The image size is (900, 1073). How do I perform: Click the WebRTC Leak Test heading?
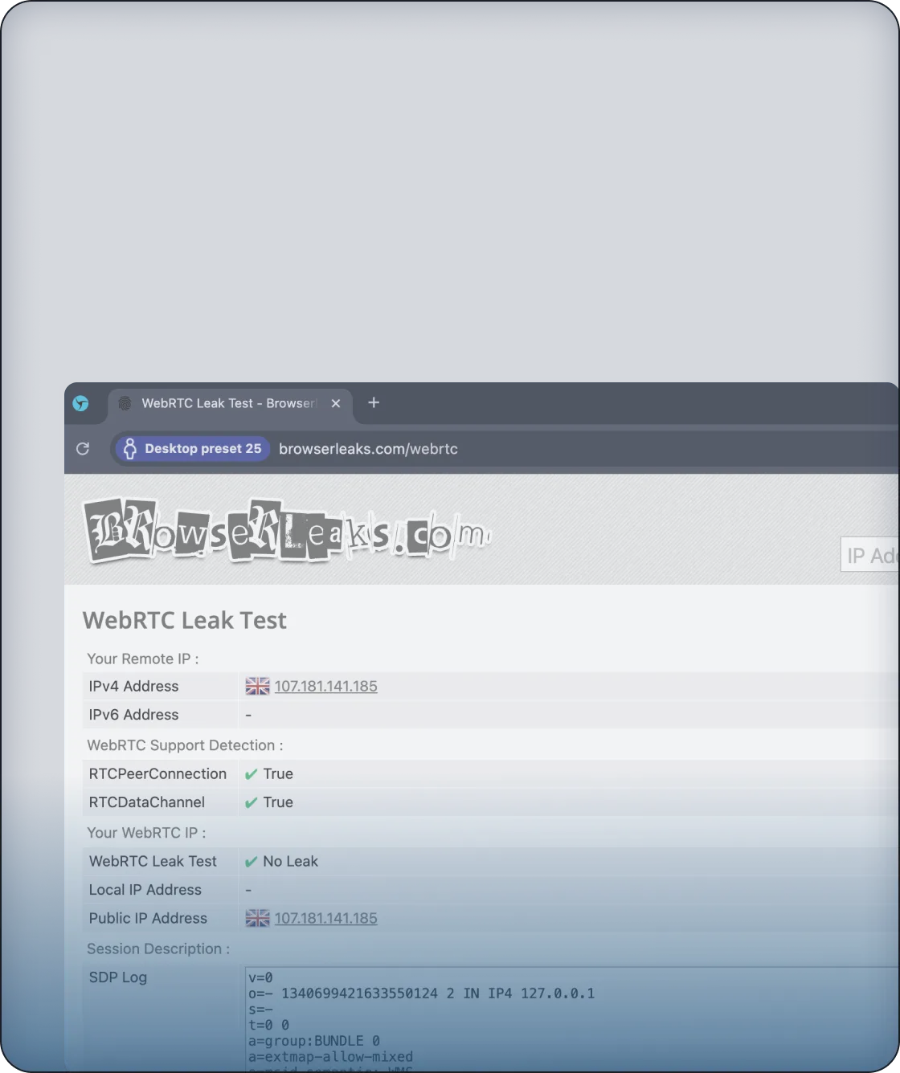pos(184,620)
